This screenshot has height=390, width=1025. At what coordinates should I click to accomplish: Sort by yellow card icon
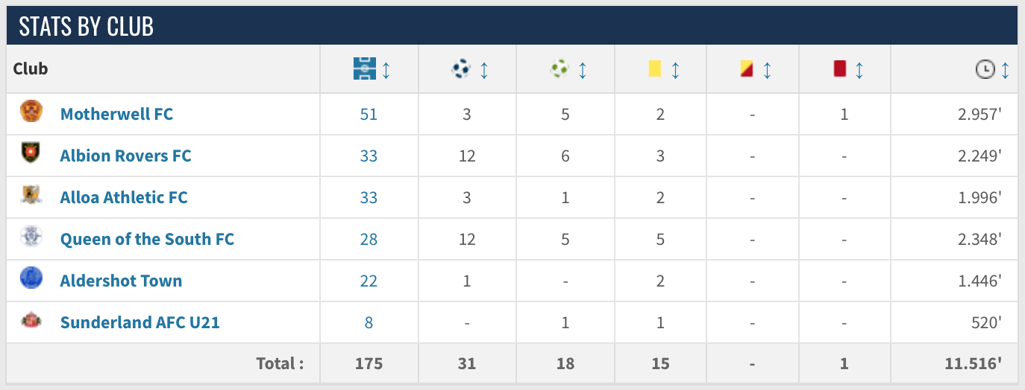(x=655, y=69)
